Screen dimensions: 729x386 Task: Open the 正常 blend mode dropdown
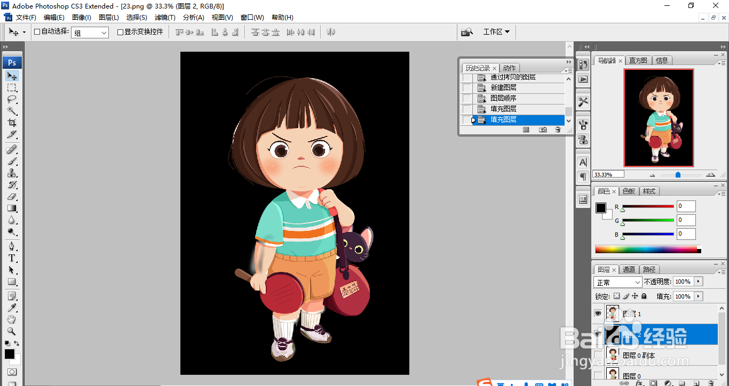(618, 282)
